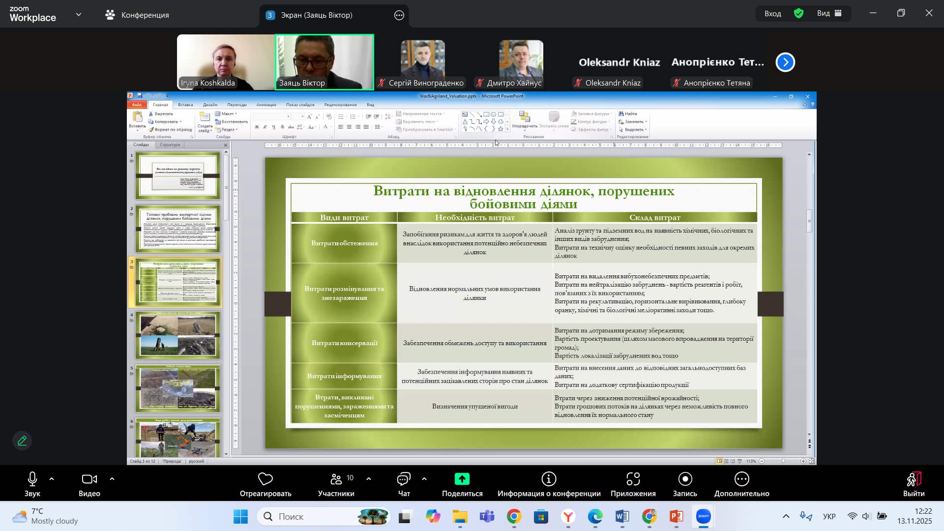Open Дополнительно more options icon
The width and height of the screenshot is (944, 531).
pos(741,479)
